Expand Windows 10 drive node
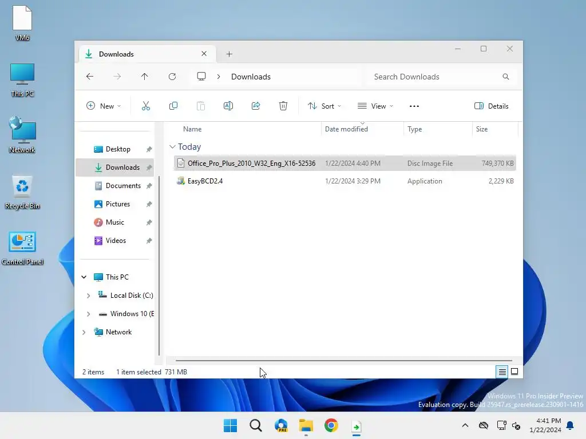Image resolution: width=586 pixels, height=439 pixels. click(89, 314)
